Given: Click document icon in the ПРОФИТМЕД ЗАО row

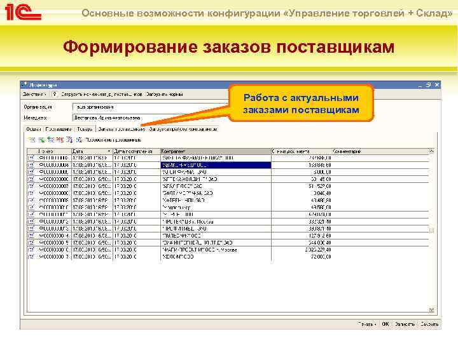Looking at the screenshot, I should (31, 229).
